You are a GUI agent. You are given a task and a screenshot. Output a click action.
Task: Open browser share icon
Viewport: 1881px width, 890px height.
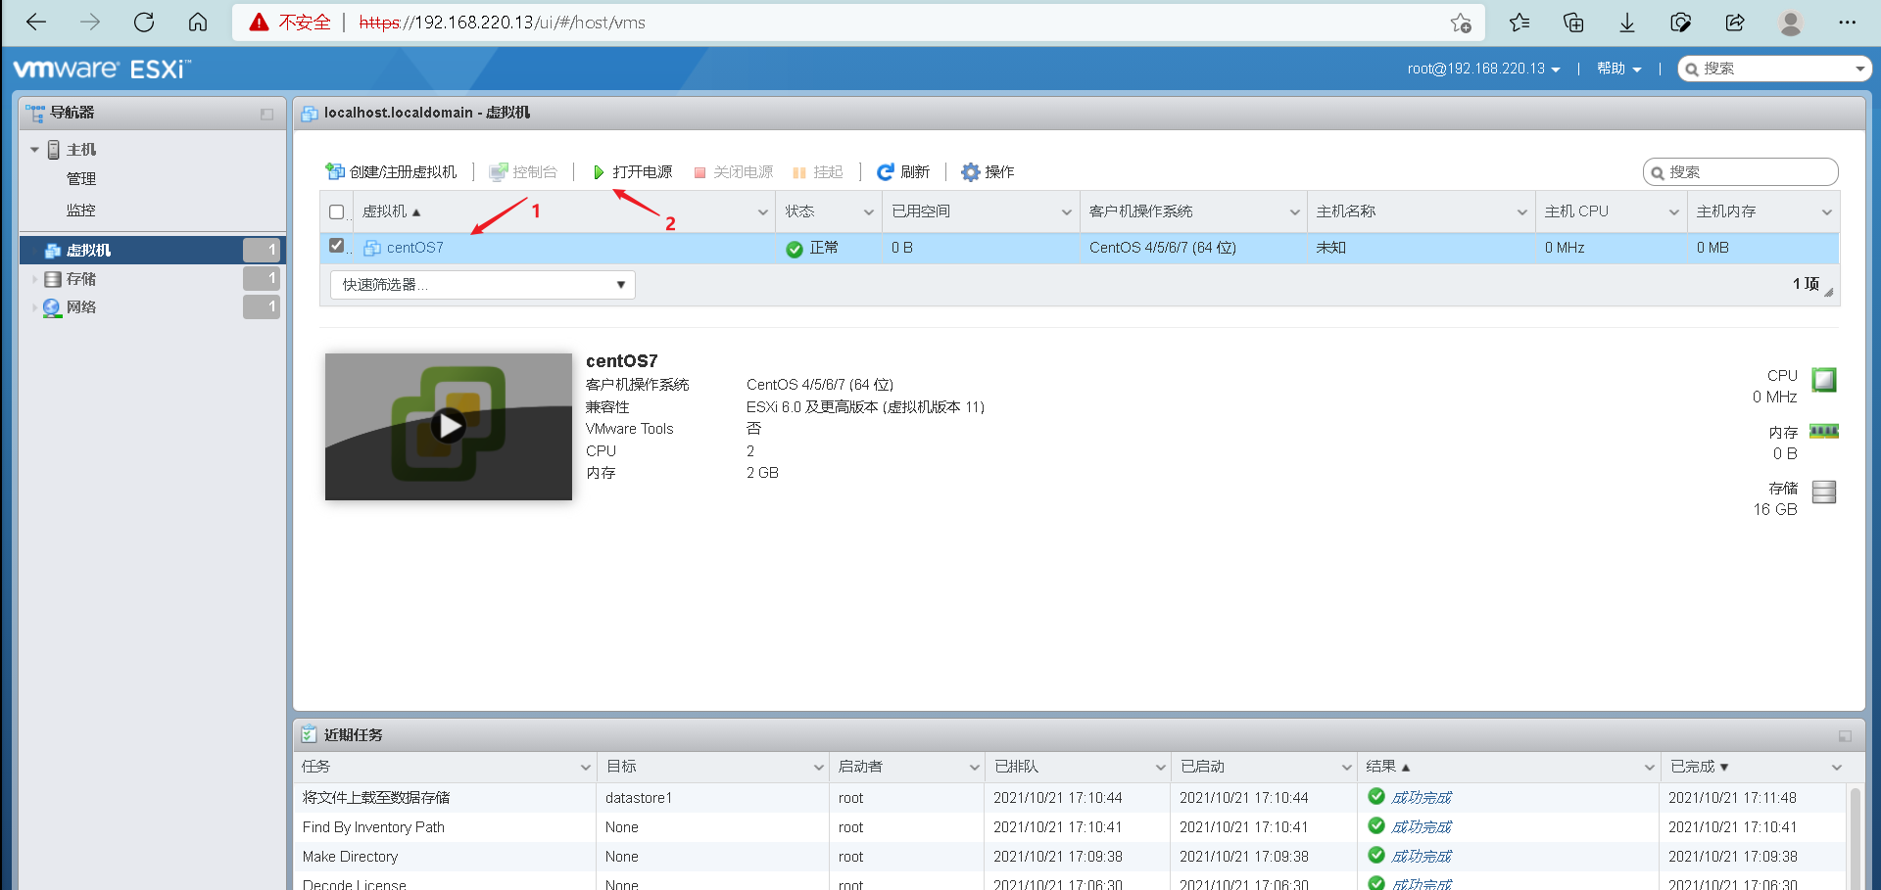(1735, 23)
